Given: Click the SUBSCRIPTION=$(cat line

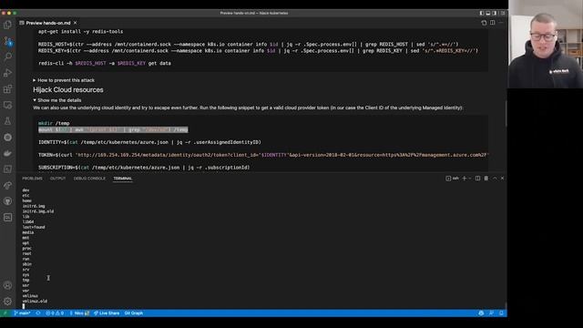Looking at the screenshot, I should click(144, 168).
